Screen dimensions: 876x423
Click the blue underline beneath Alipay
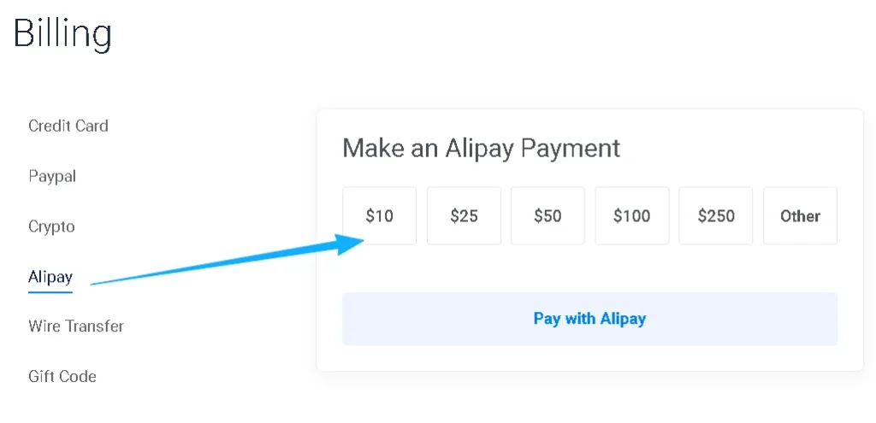point(50,291)
